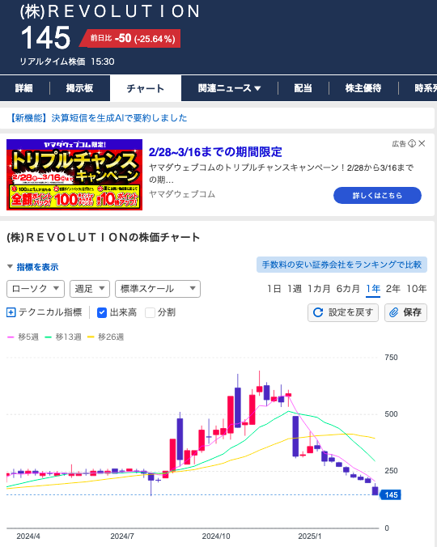437x547 pixels.
Task: Click the reload icon on 設定を戻す
Action: [318, 312]
